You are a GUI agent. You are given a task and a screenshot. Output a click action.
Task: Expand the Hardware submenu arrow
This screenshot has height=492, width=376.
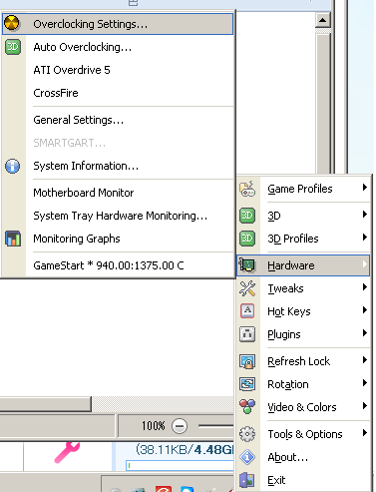tap(365, 264)
